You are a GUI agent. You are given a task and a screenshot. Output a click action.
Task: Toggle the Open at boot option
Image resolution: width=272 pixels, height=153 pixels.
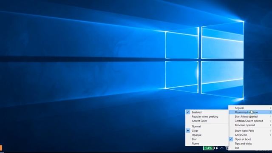[x=250, y=139]
